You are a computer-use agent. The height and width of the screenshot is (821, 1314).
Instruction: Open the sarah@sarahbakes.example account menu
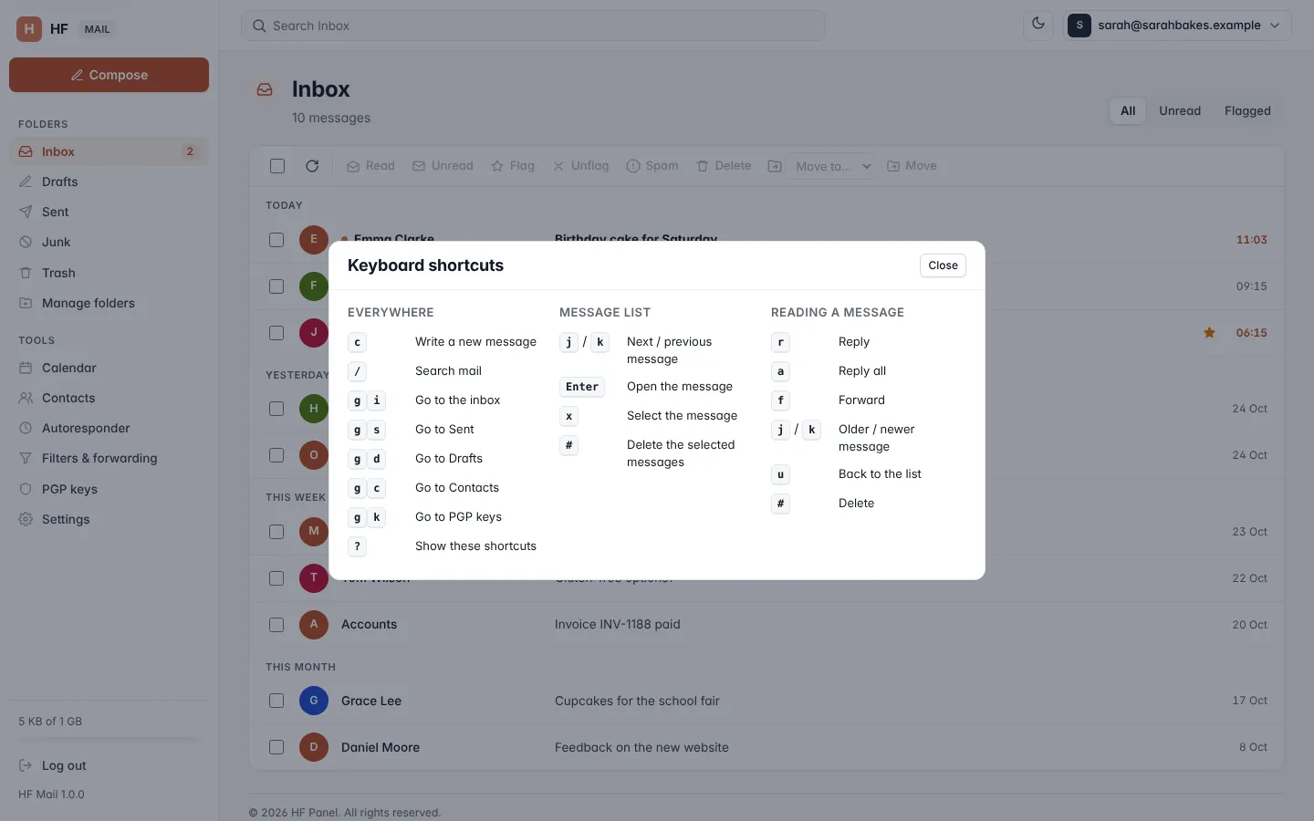[x=1177, y=25]
